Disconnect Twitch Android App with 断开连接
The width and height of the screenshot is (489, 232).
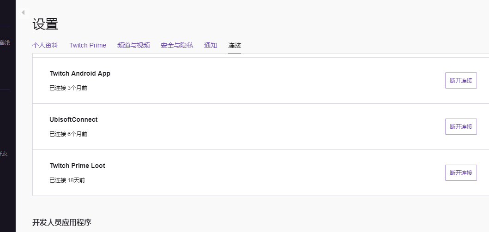tap(461, 80)
